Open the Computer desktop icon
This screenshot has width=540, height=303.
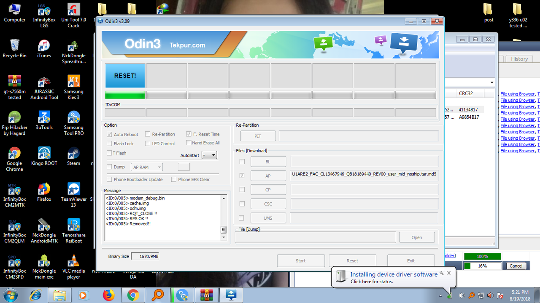tap(14, 13)
